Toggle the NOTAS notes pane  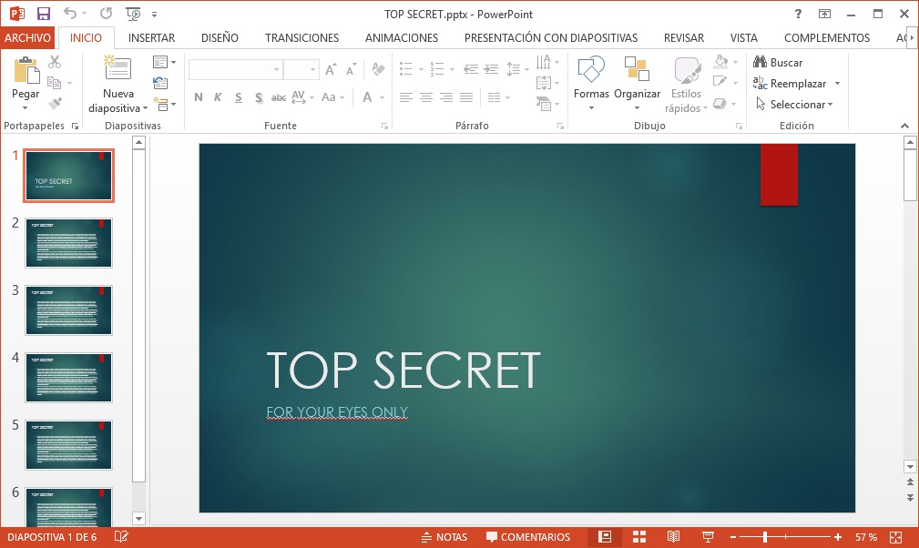tap(444, 537)
